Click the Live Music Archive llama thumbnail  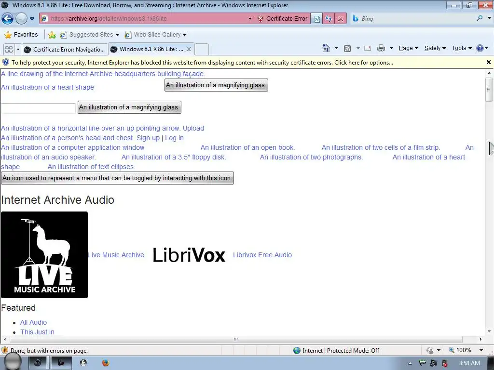pyautogui.click(x=44, y=255)
